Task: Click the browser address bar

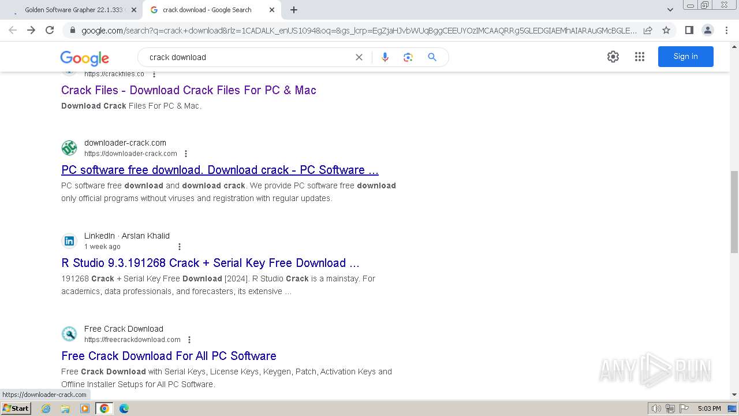Action: pos(359,30)
